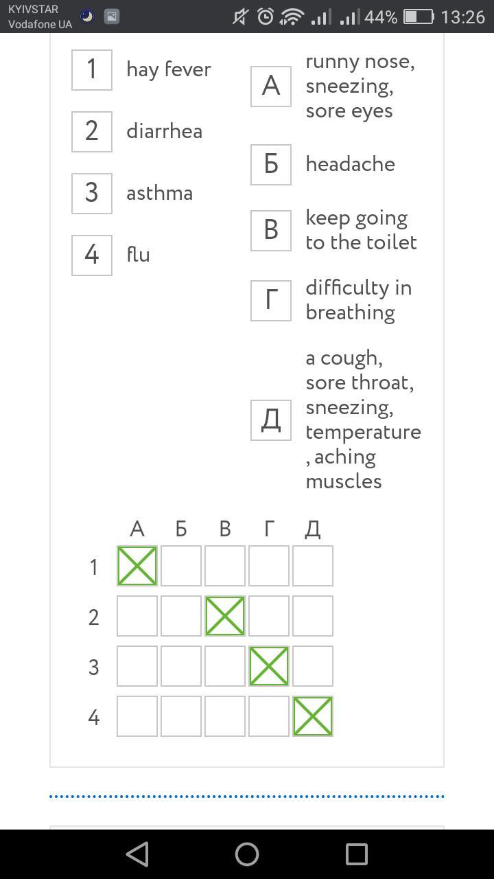Tap letter box Б next to headache
The height and width of the screenshot is (879, 494).
(271, 165)
